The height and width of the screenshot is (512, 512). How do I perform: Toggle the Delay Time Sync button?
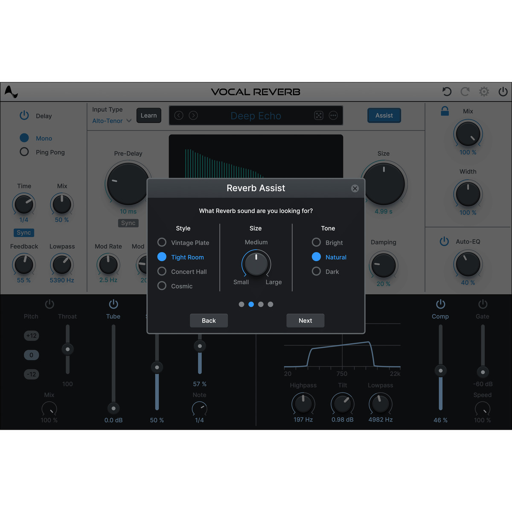coord(24,233)
